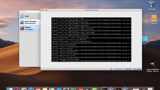Screen dimensions: 160x90
Task: Click the keyboard capture status bar icon
Action: tap(135, 69)
